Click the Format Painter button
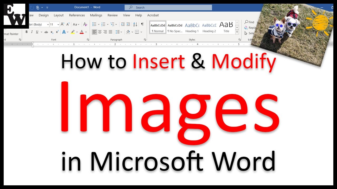The width and height of the screenshot is (337, 189). (11, 34)
